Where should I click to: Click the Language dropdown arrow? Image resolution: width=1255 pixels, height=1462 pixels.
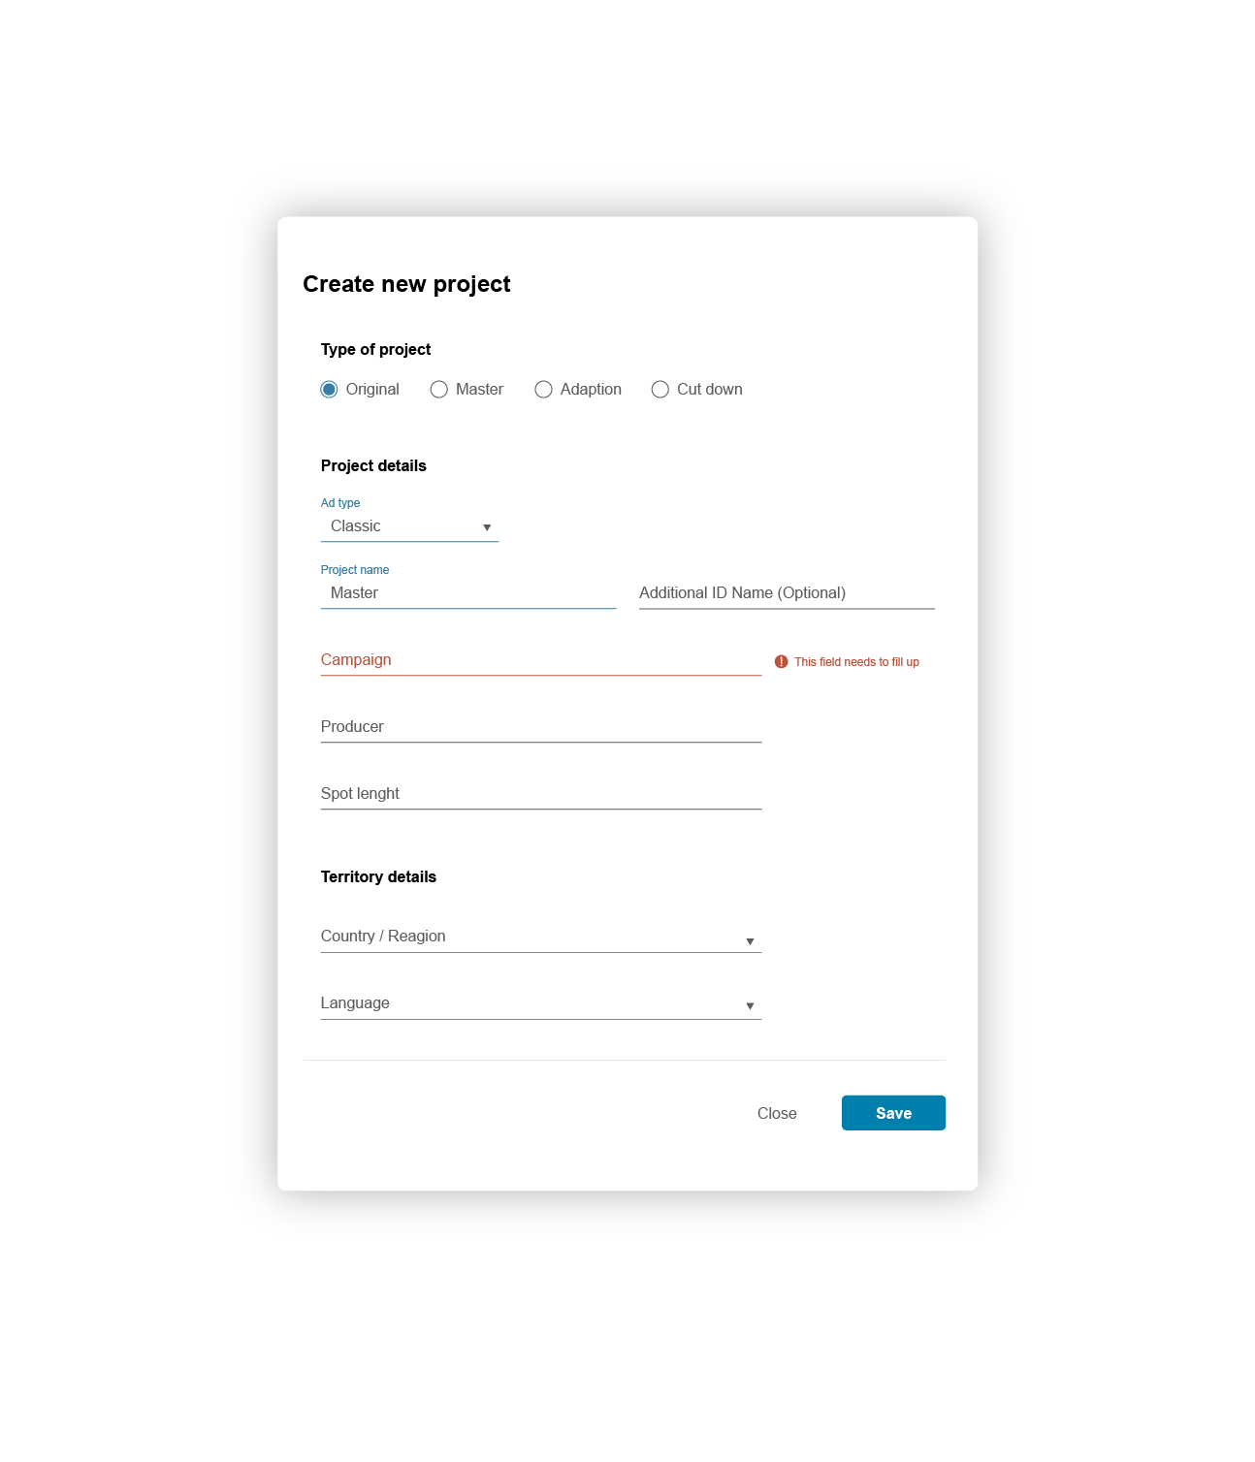tap(751, 1005)
